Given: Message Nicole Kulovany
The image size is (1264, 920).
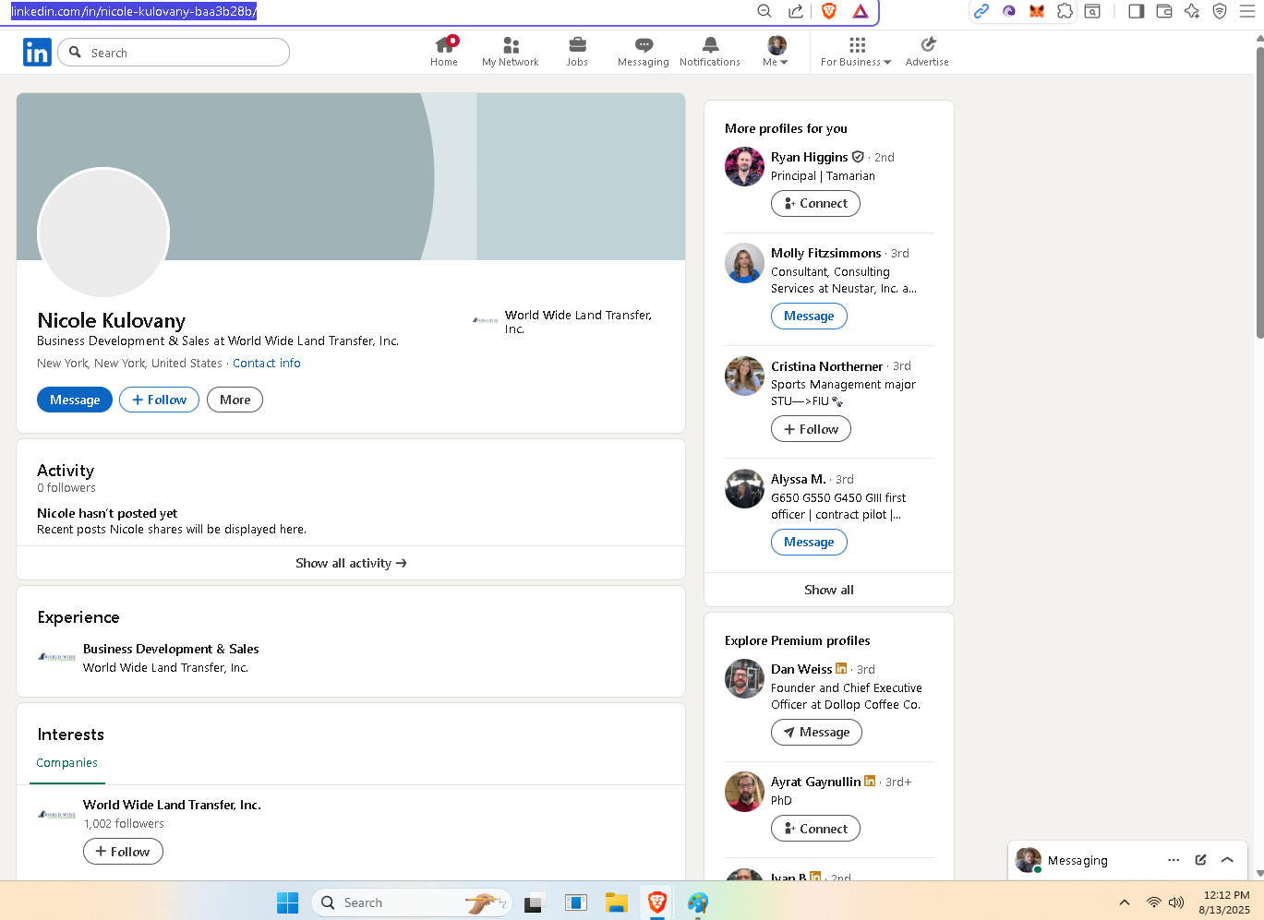Looking at the screenshot, I should click(x=75, y=400).
